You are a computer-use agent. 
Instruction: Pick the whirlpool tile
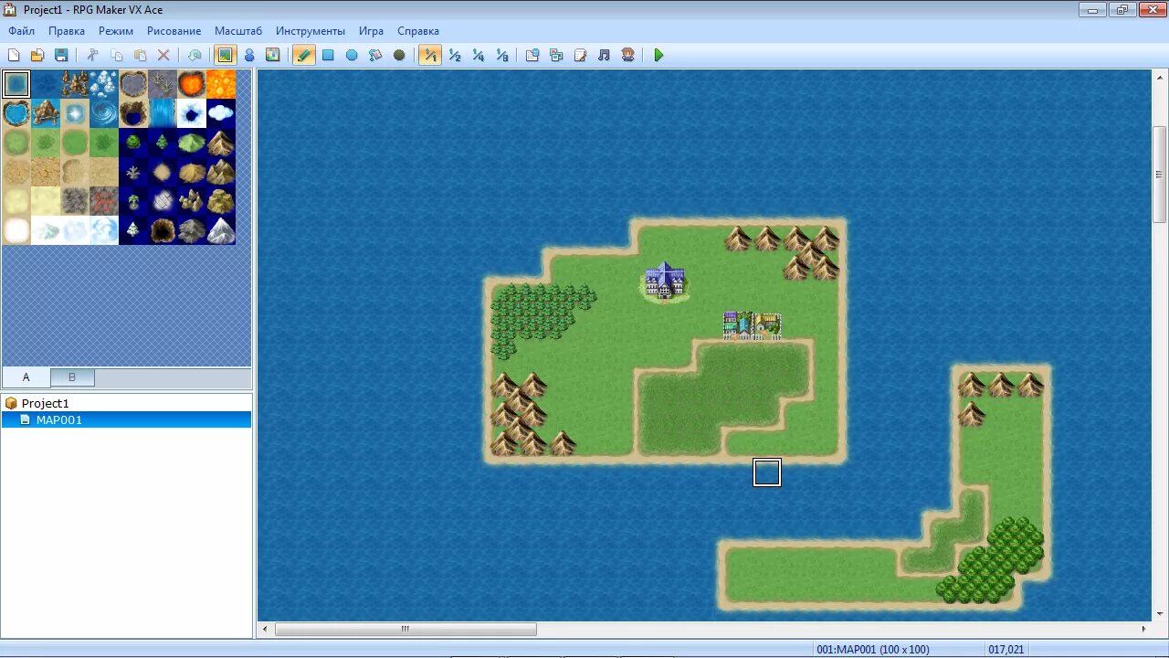[104, 113]
